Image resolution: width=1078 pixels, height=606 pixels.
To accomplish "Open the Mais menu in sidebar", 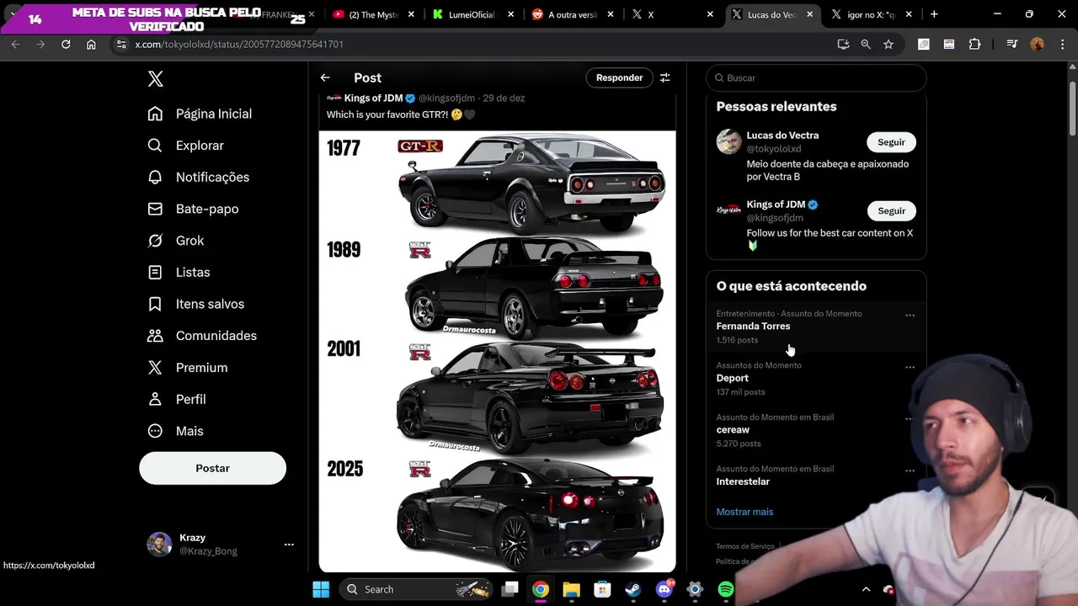I will tap(176, 431).
